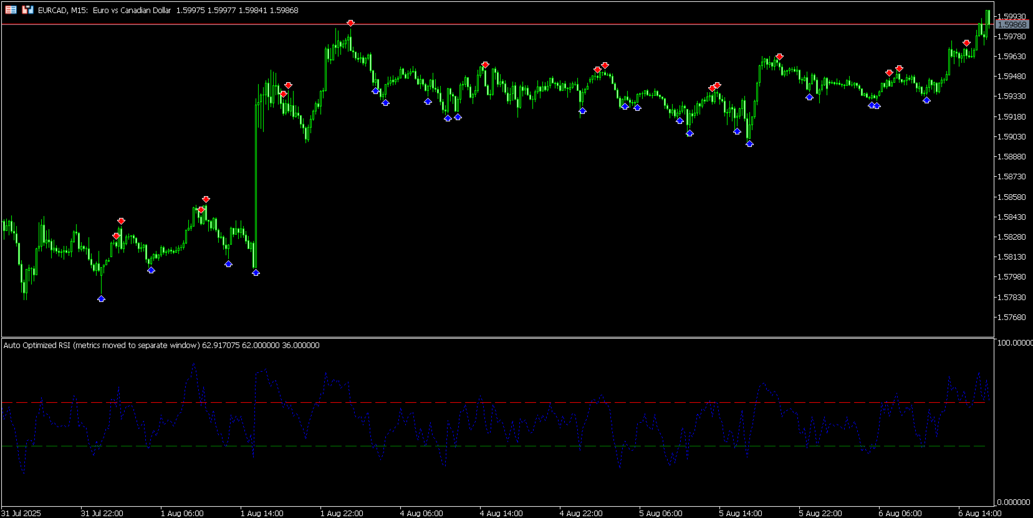Click the 1.58730 price axis label
This screenshot has width=1033, height=518.
[x=1012, y=177]
